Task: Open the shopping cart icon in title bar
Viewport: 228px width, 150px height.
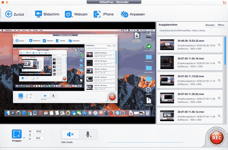Action: click(224, 2)
